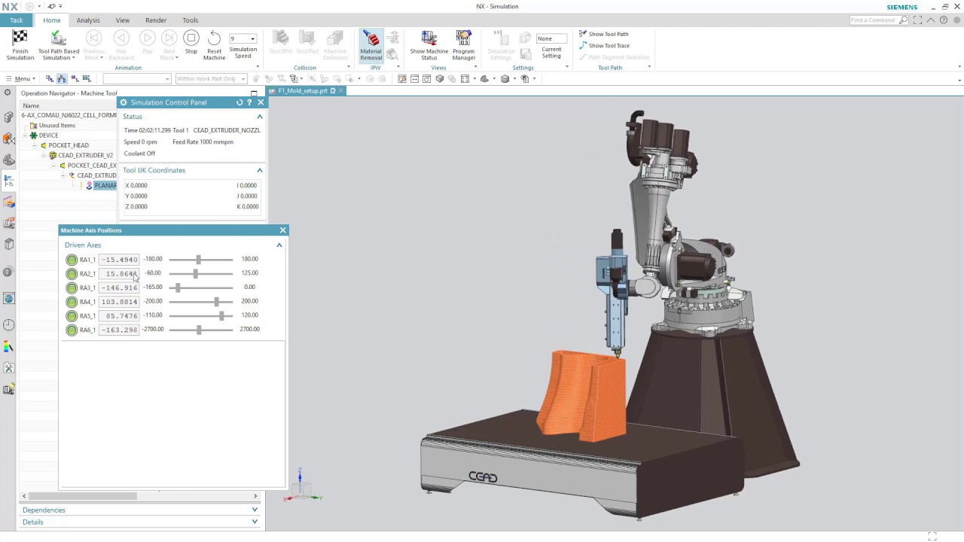Toggle Show Tool Path
964x542 pixels.
(604, 34)
